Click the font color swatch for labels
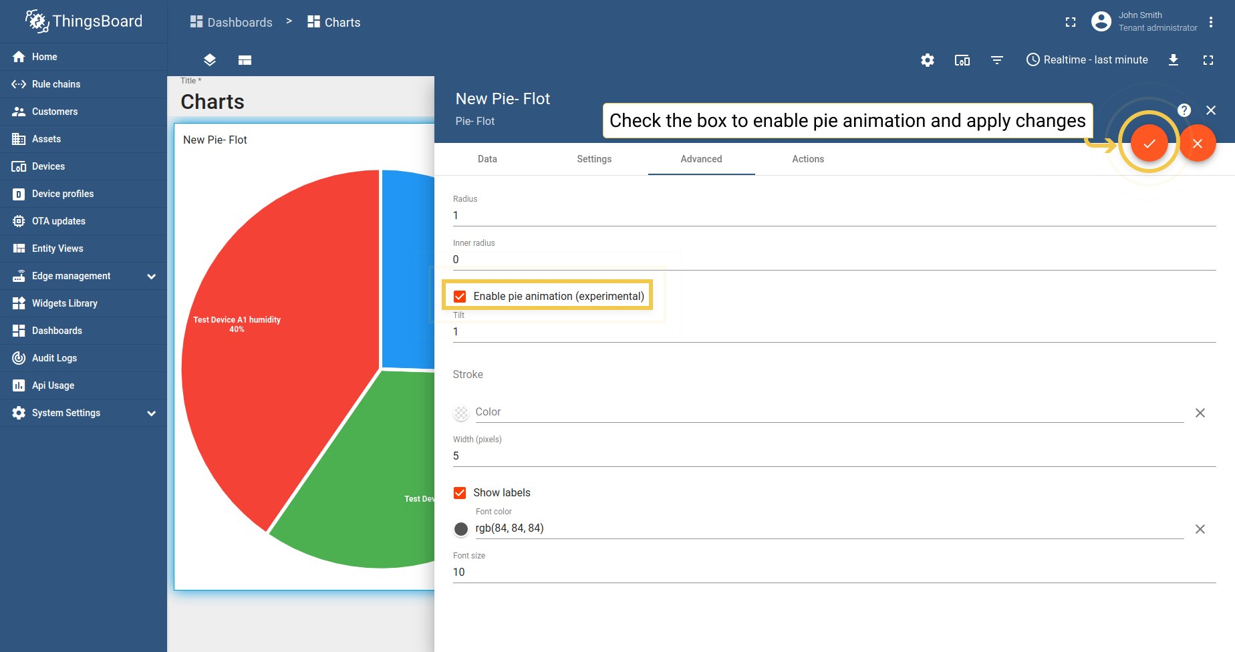This screenshot has width=1235, height=652. point(461,529)
